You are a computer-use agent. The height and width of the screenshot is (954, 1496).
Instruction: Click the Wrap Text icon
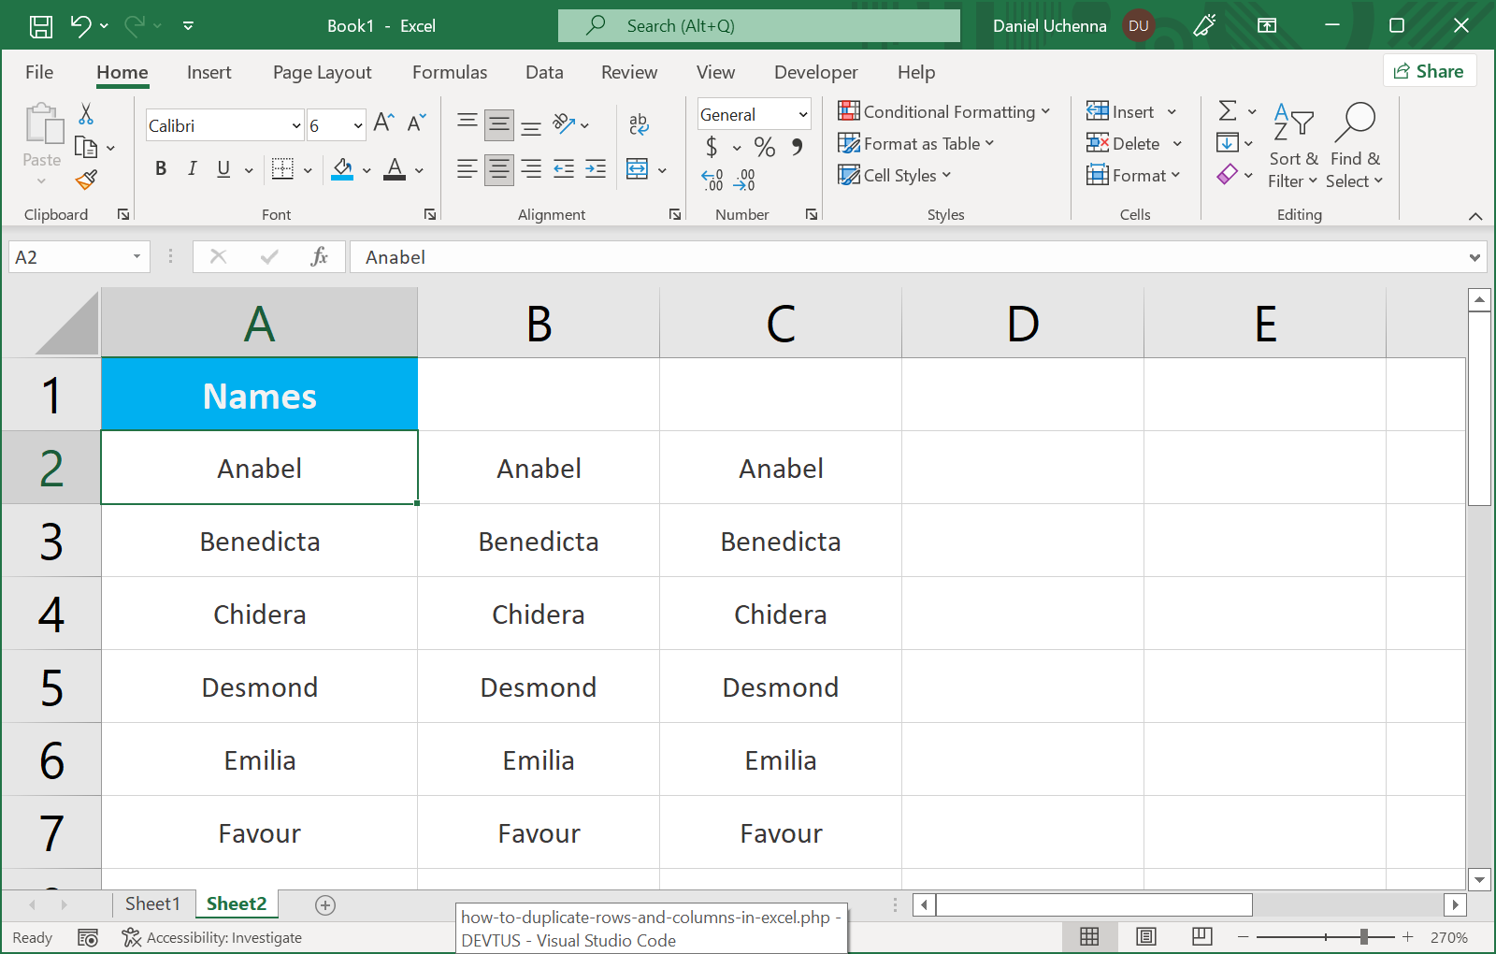[x=639, y=123]
